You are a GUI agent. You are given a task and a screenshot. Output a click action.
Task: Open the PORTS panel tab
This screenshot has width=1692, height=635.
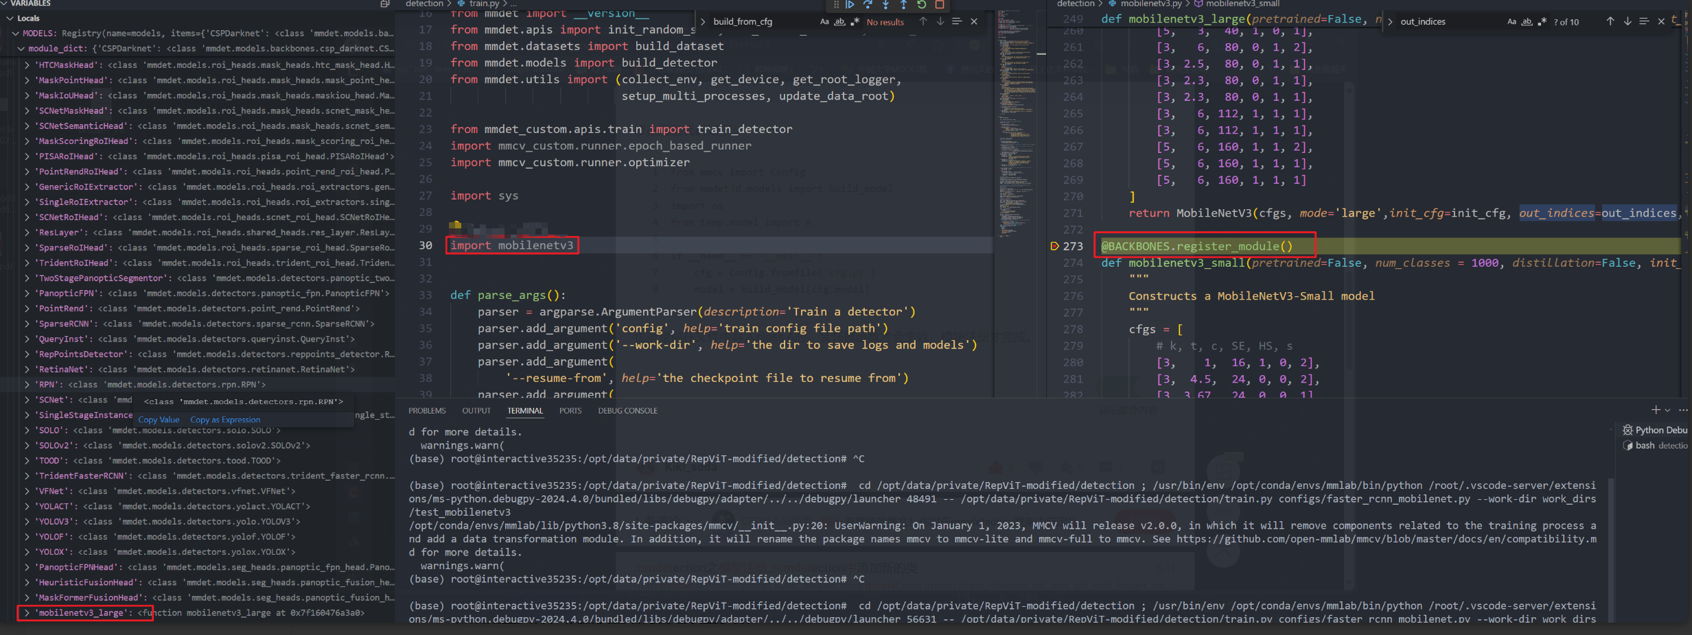pyautogui.click(x=570, y=411)
